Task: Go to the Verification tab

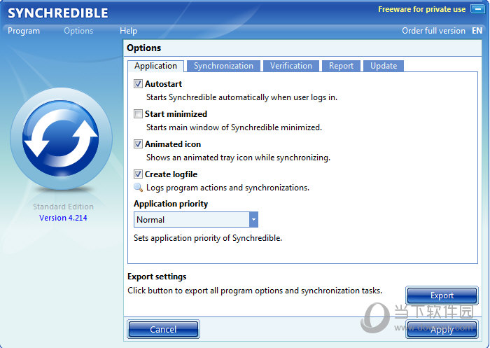Action: pos(291,66)
